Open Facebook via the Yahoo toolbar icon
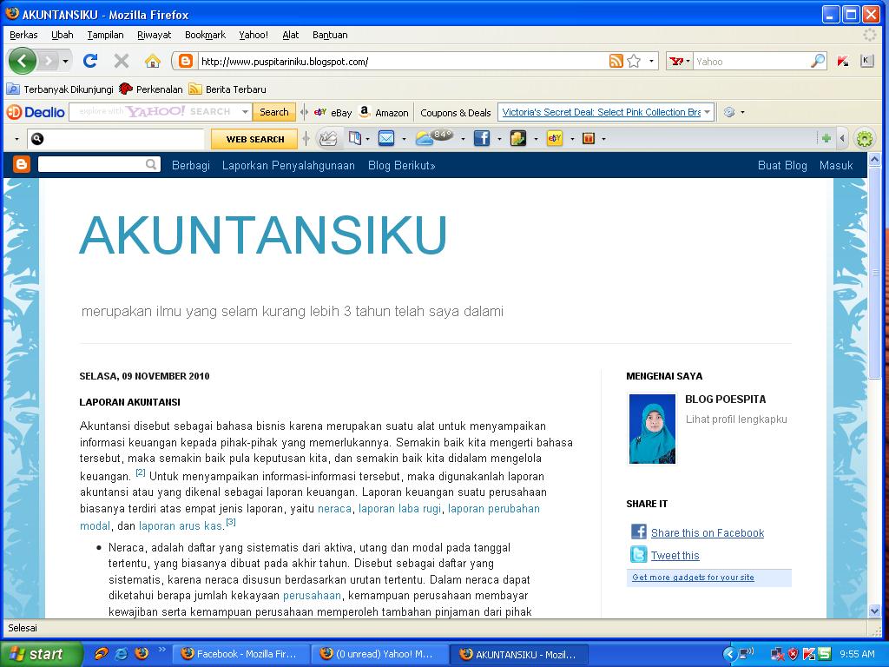 [x=483, y=137]
